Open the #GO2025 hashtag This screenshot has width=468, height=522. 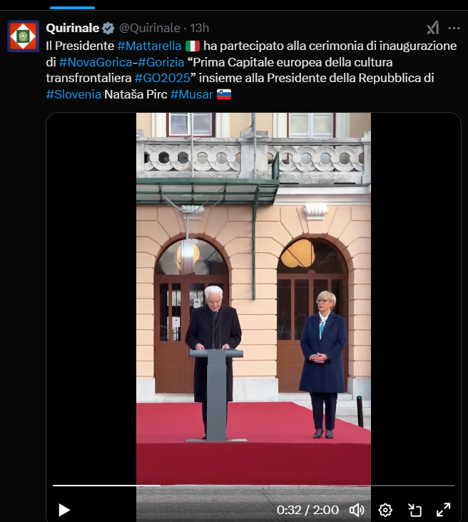click(x=163, y=78)
